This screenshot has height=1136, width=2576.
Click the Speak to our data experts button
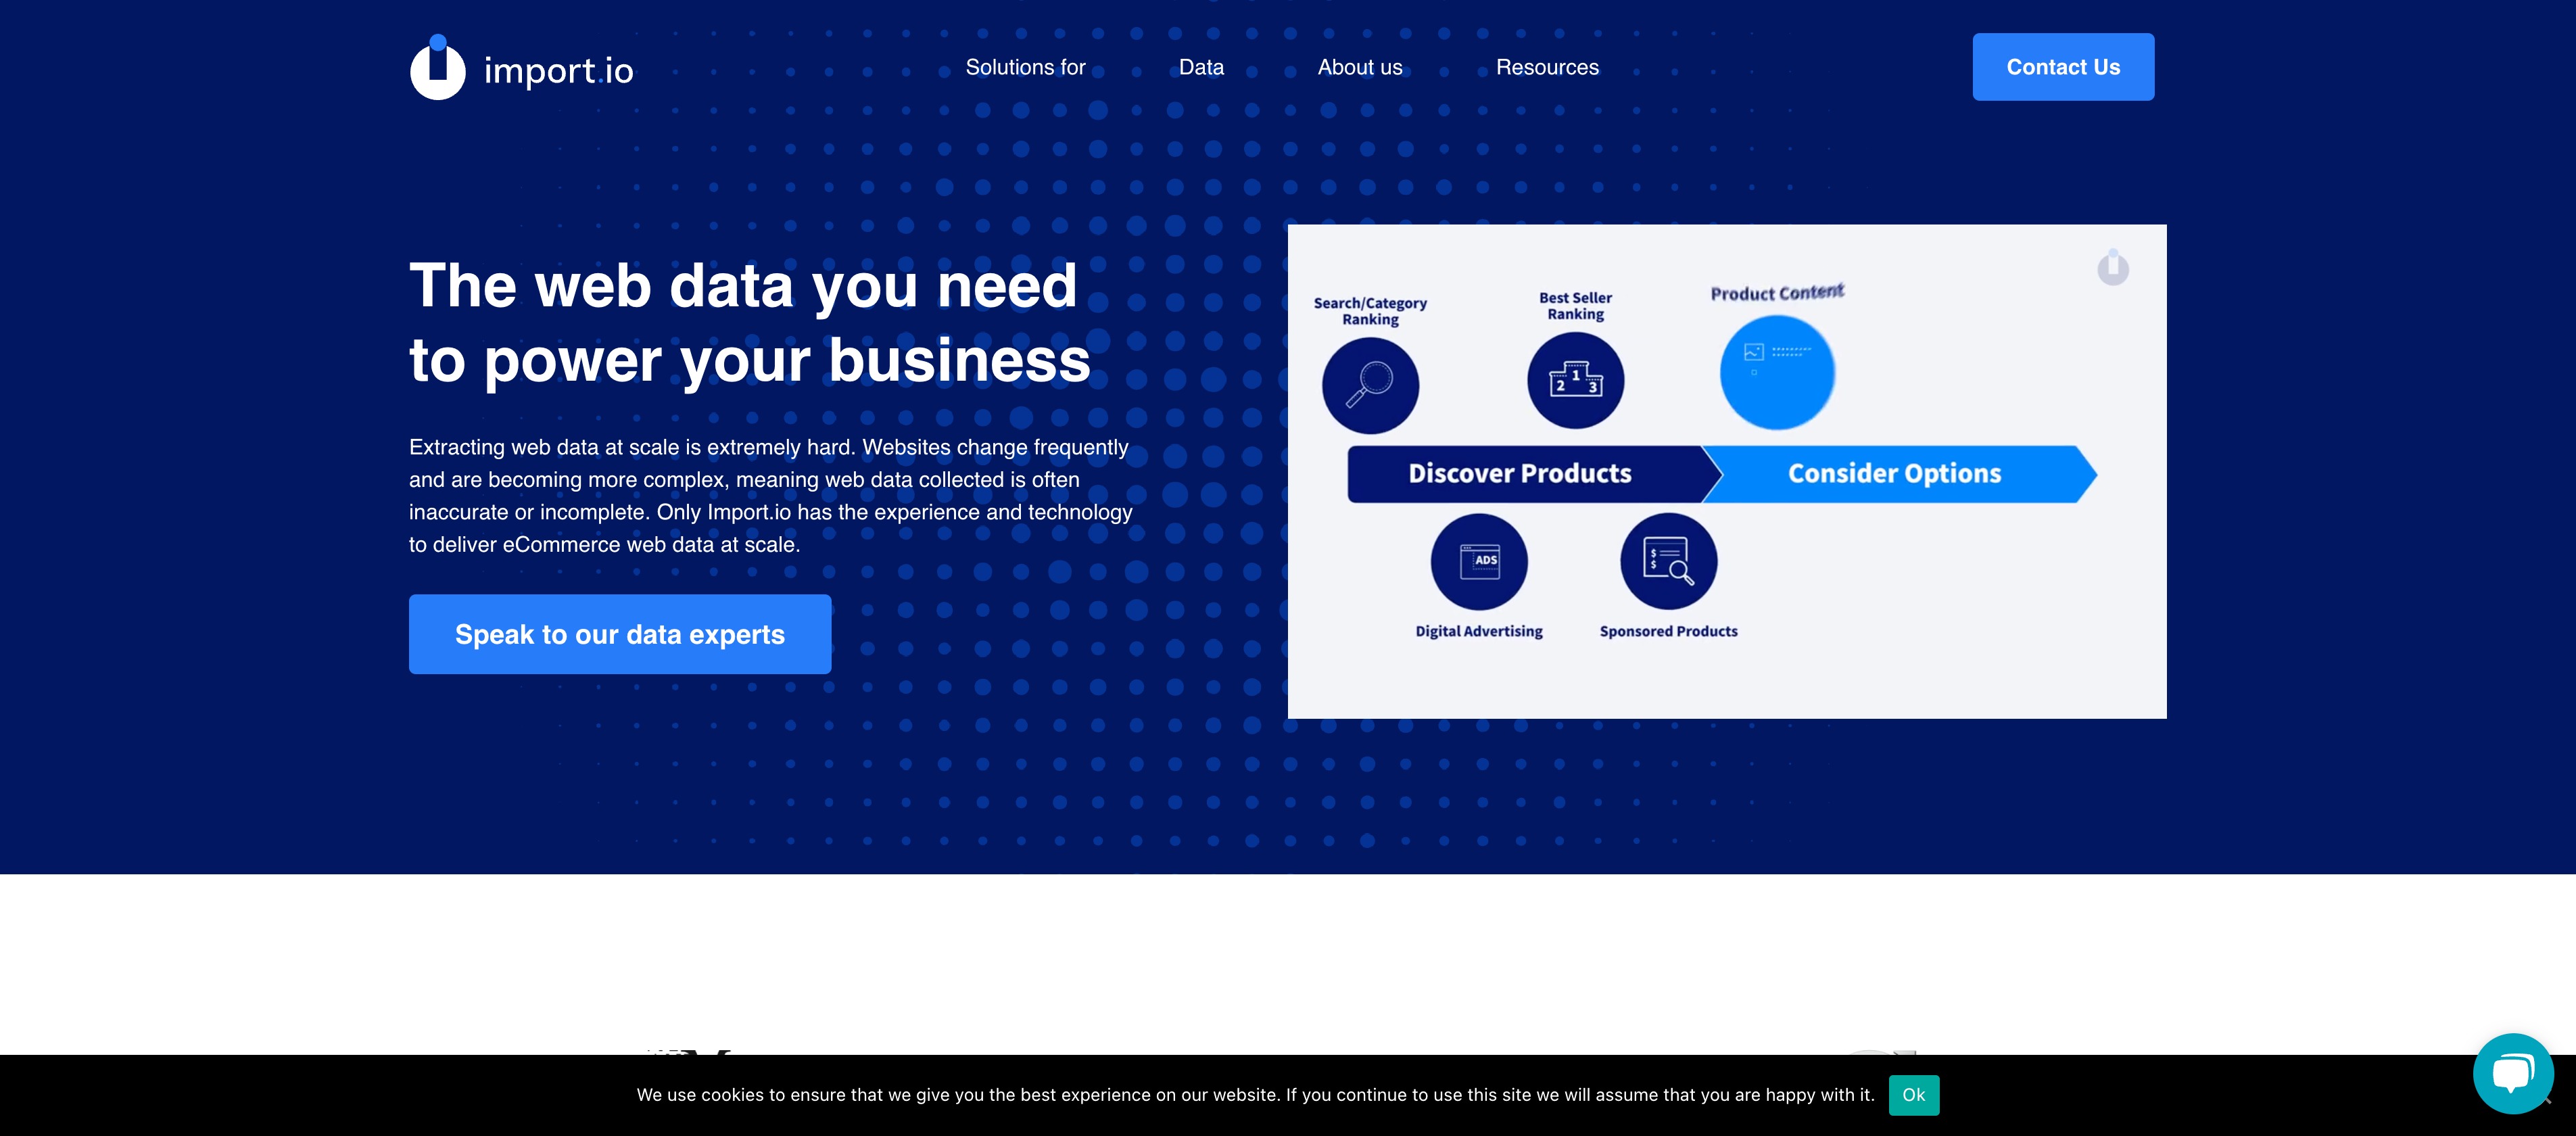click(x=619, y=633)
